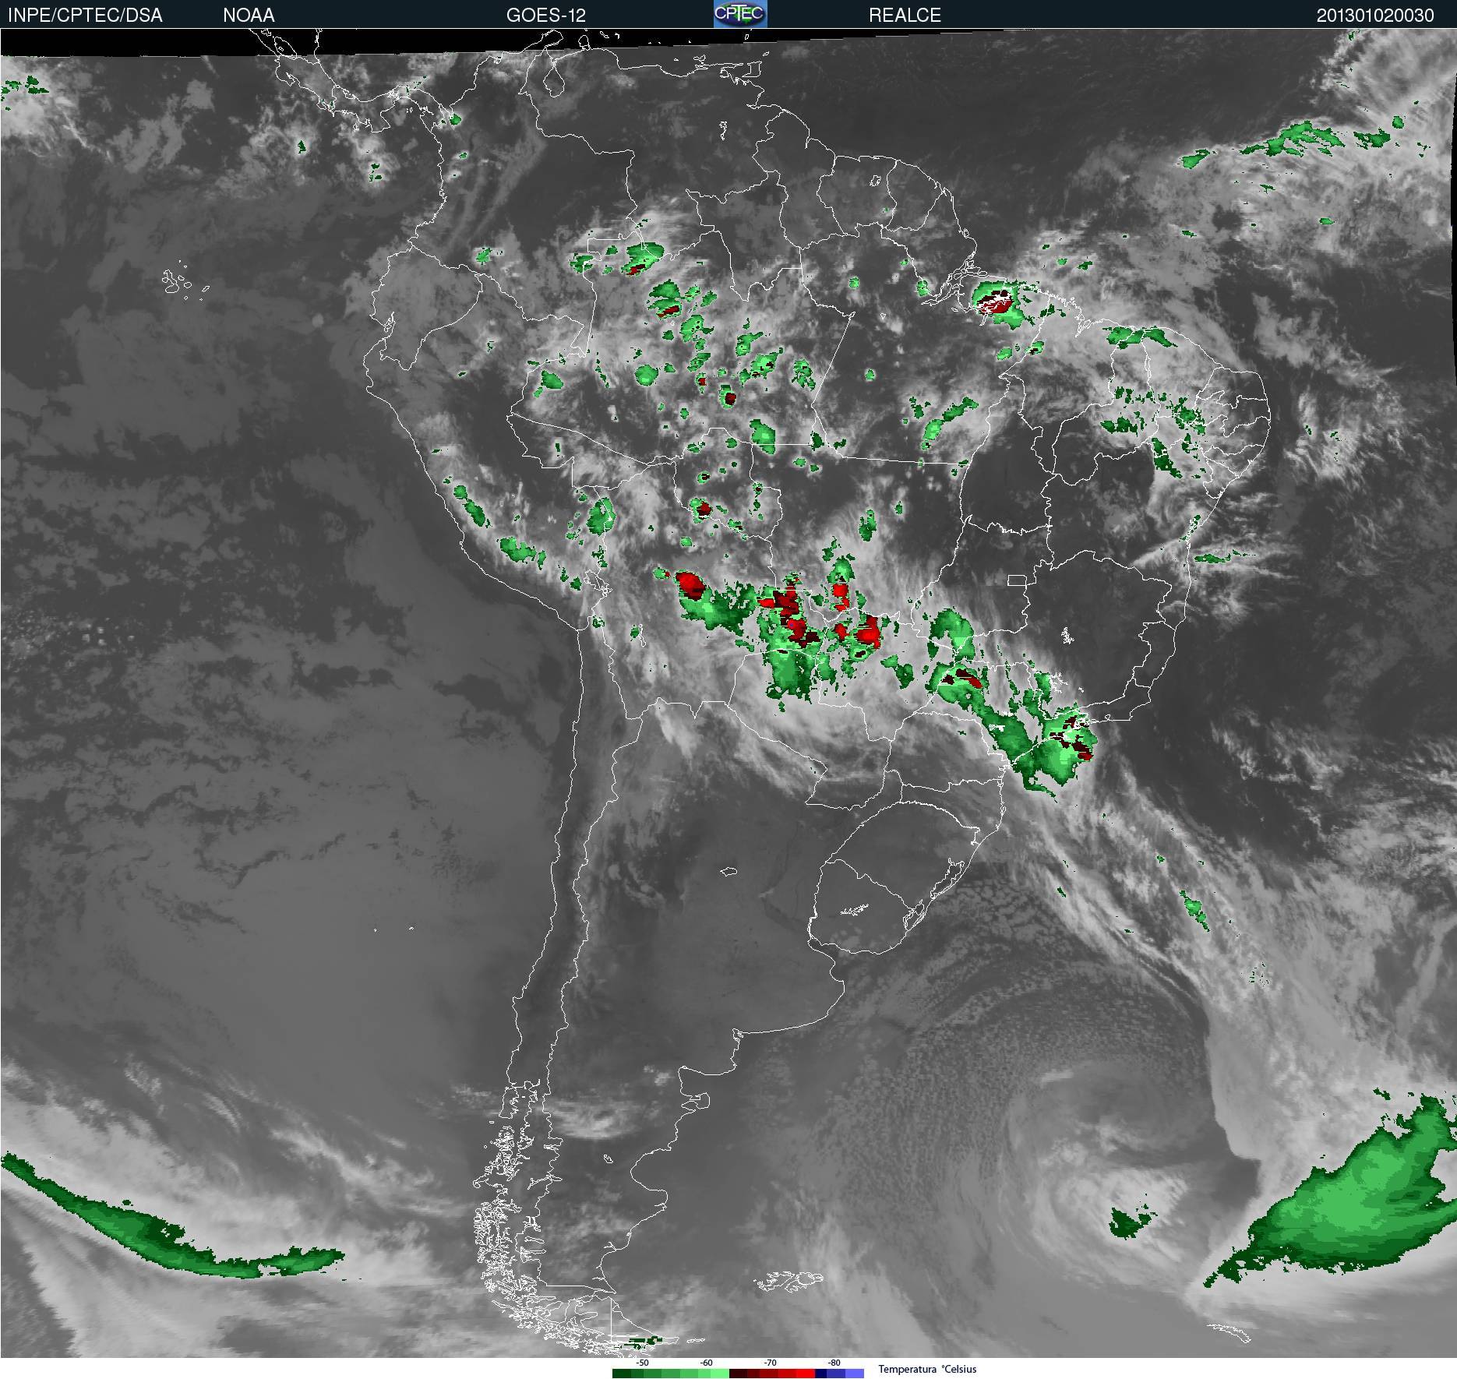Click the NOAA label in the header
Viewport: 1457px width, 1379px height.
coord(249,16)
